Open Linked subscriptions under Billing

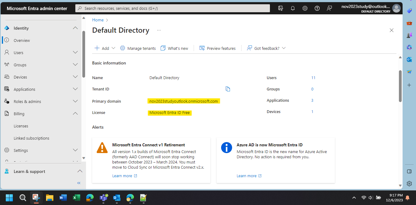pyautogui.click(x=31, y=138)
